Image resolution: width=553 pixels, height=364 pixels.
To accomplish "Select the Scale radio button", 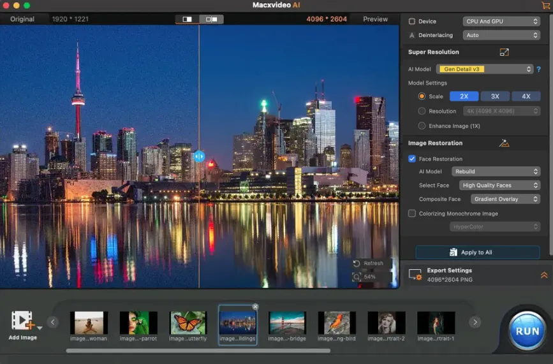I will coord(422,96).
